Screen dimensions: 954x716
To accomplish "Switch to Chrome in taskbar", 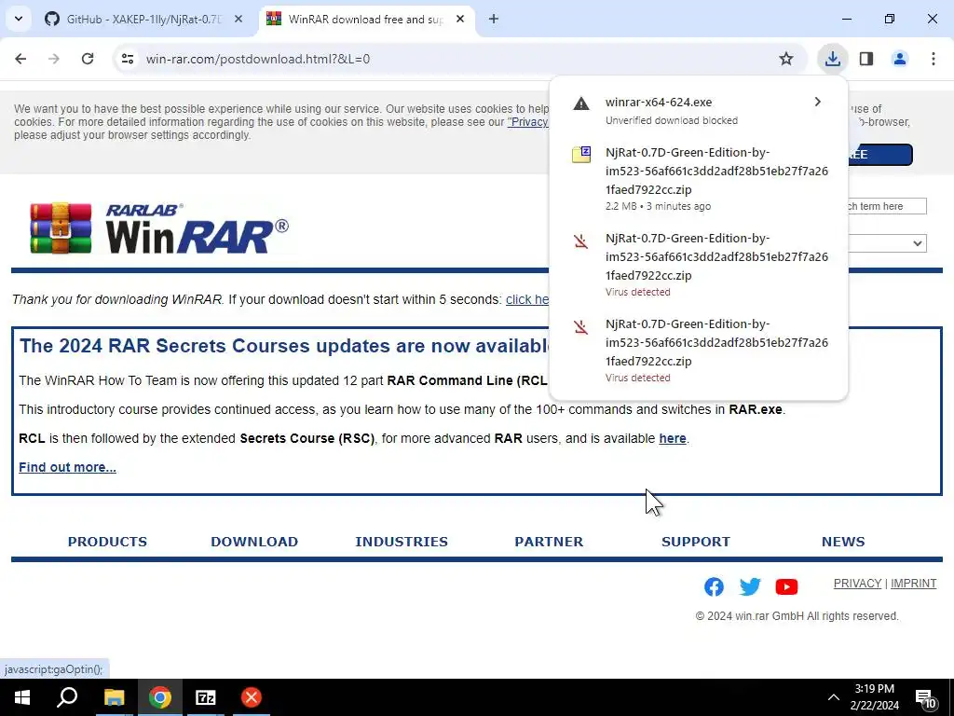I will pos(159,697).
